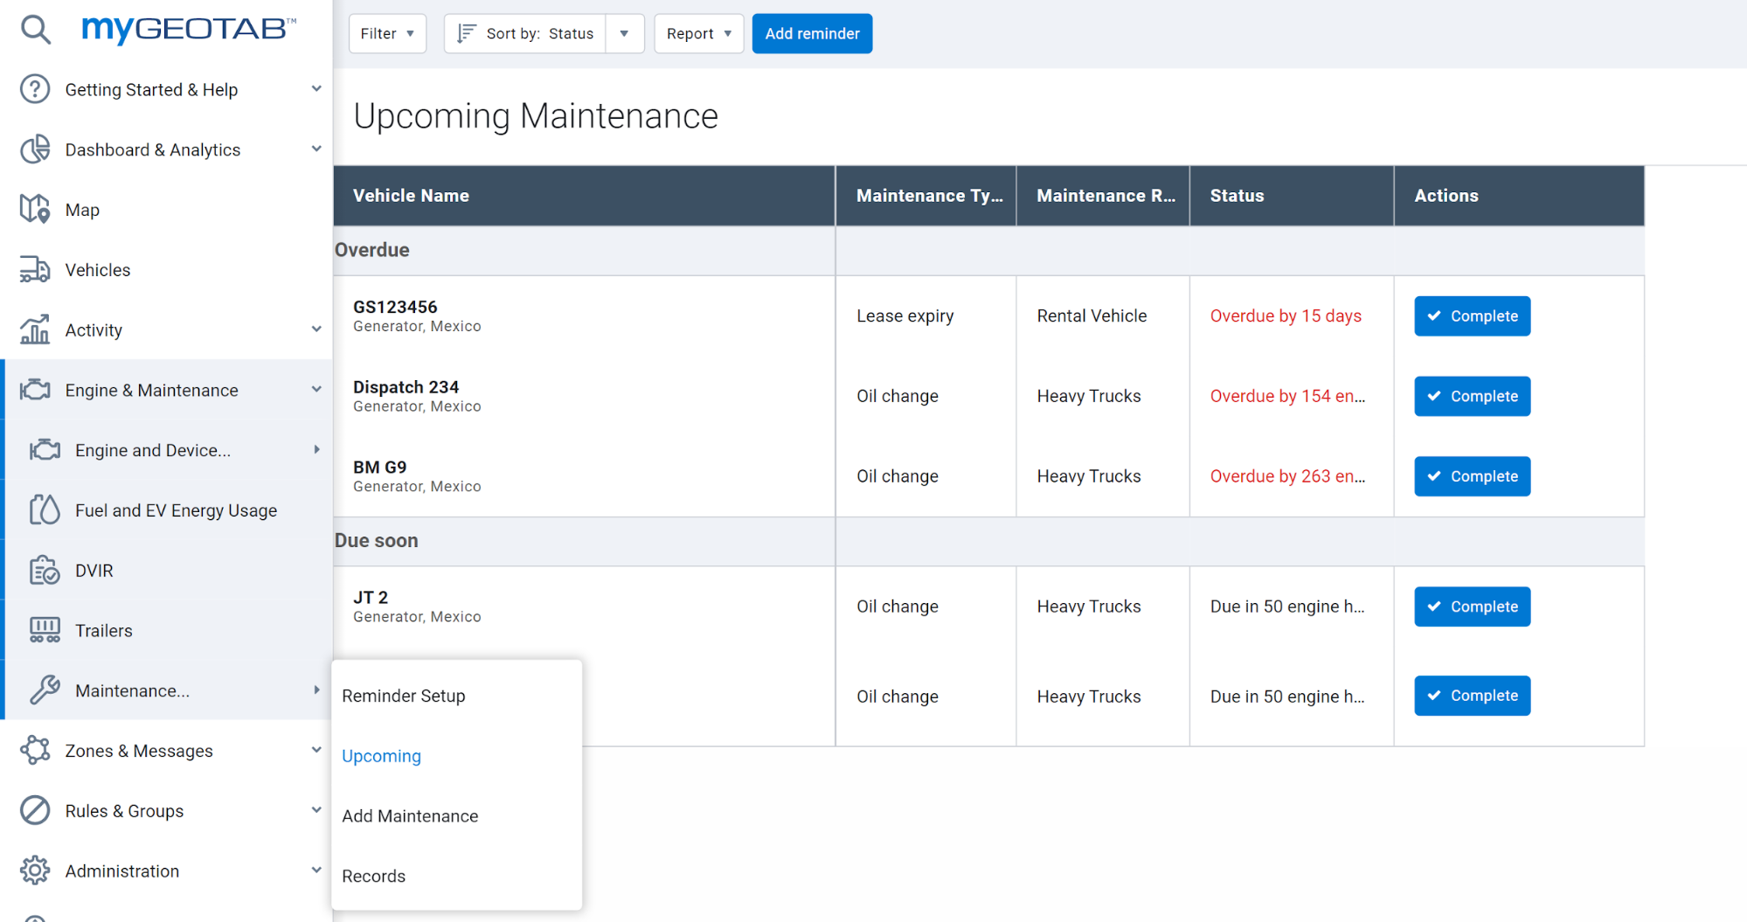Click the search magnifier icon
Viewport: 1747px width, 922px height.
pyautogui.click(x=36, y=30)
